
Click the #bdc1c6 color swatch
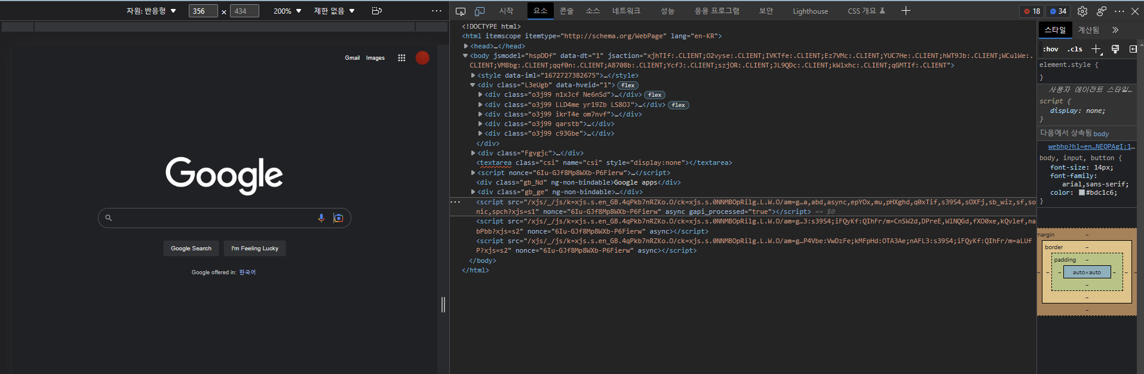pos(1082,192)
